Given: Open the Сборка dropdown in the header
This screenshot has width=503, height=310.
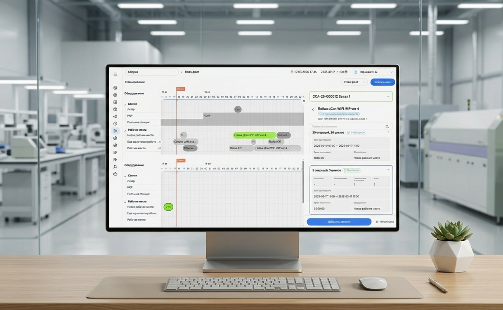Looking at the screenshot, I should click(151, 72).
